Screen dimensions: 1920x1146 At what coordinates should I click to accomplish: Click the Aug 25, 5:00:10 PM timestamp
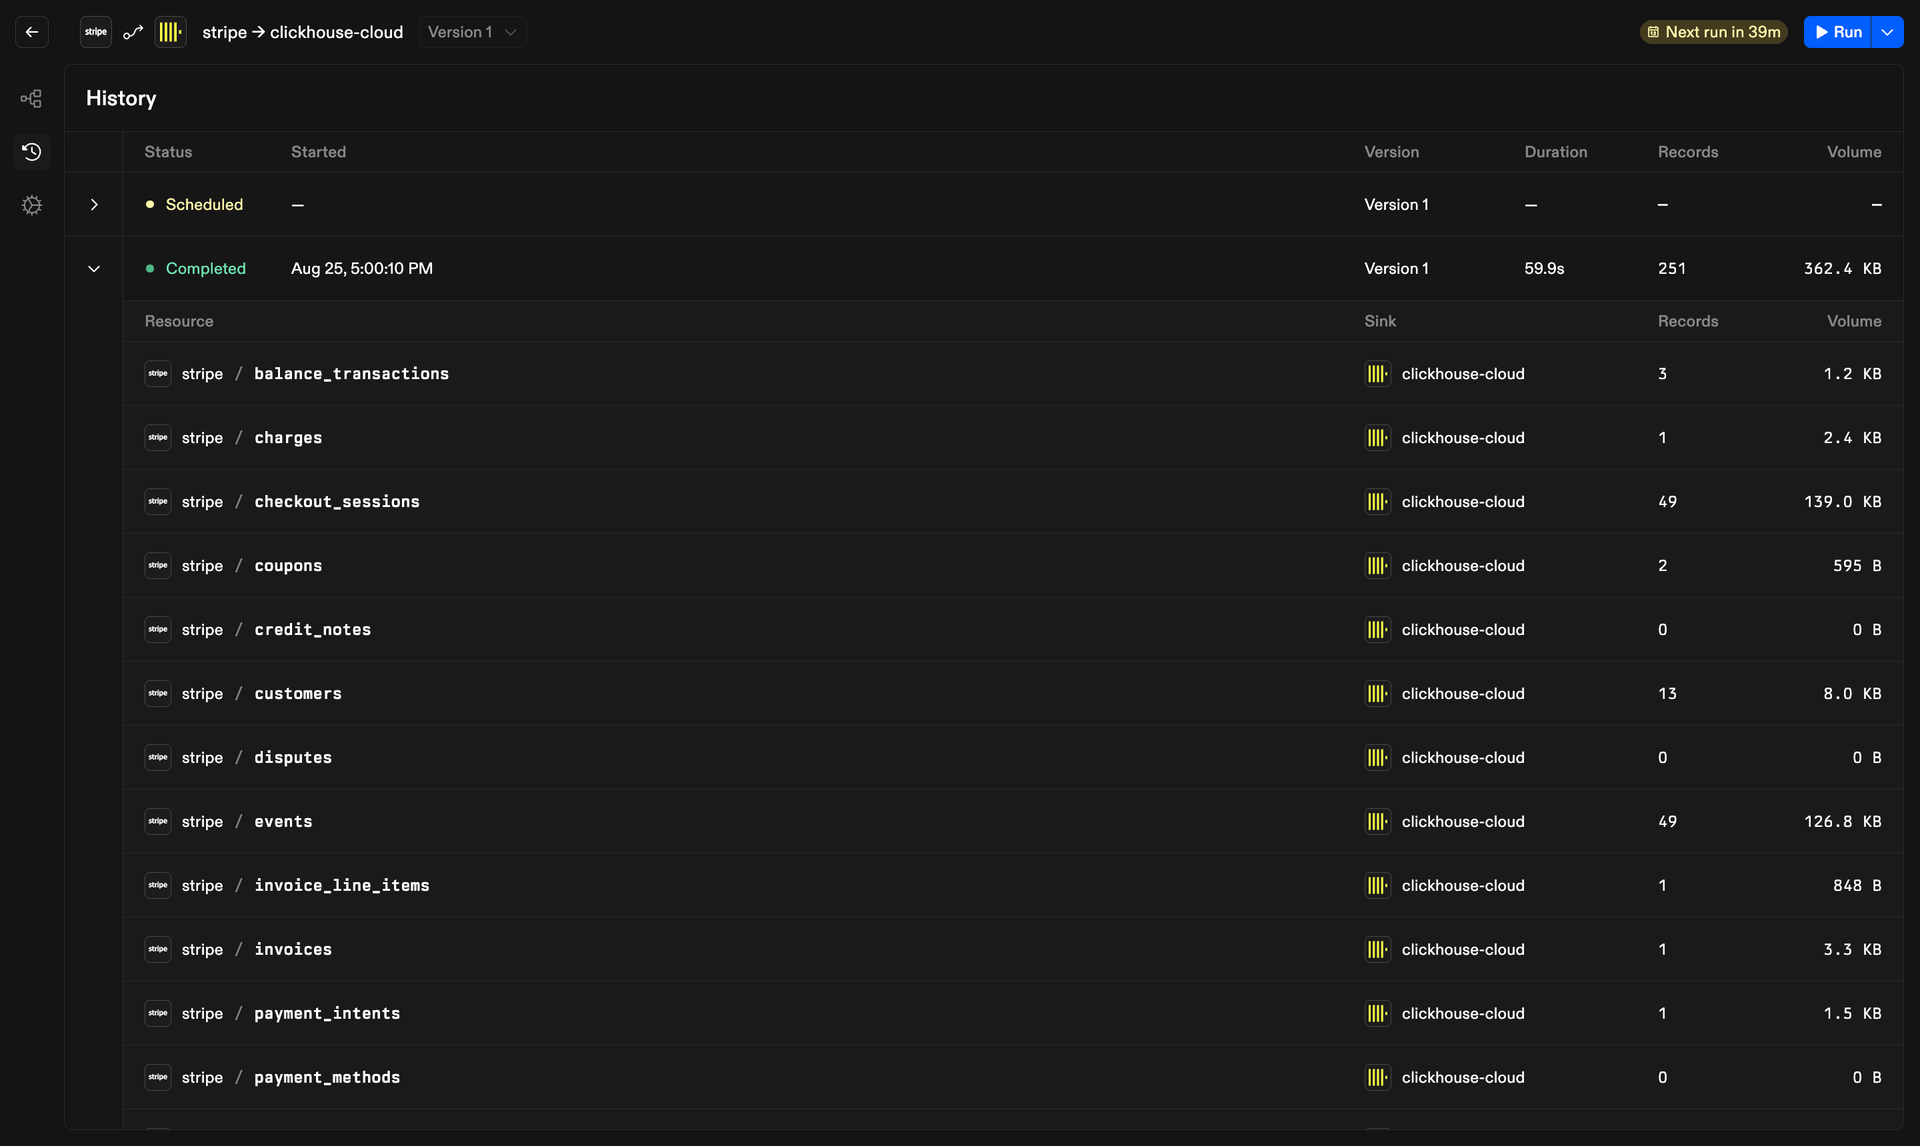click(x=361, y=269)
